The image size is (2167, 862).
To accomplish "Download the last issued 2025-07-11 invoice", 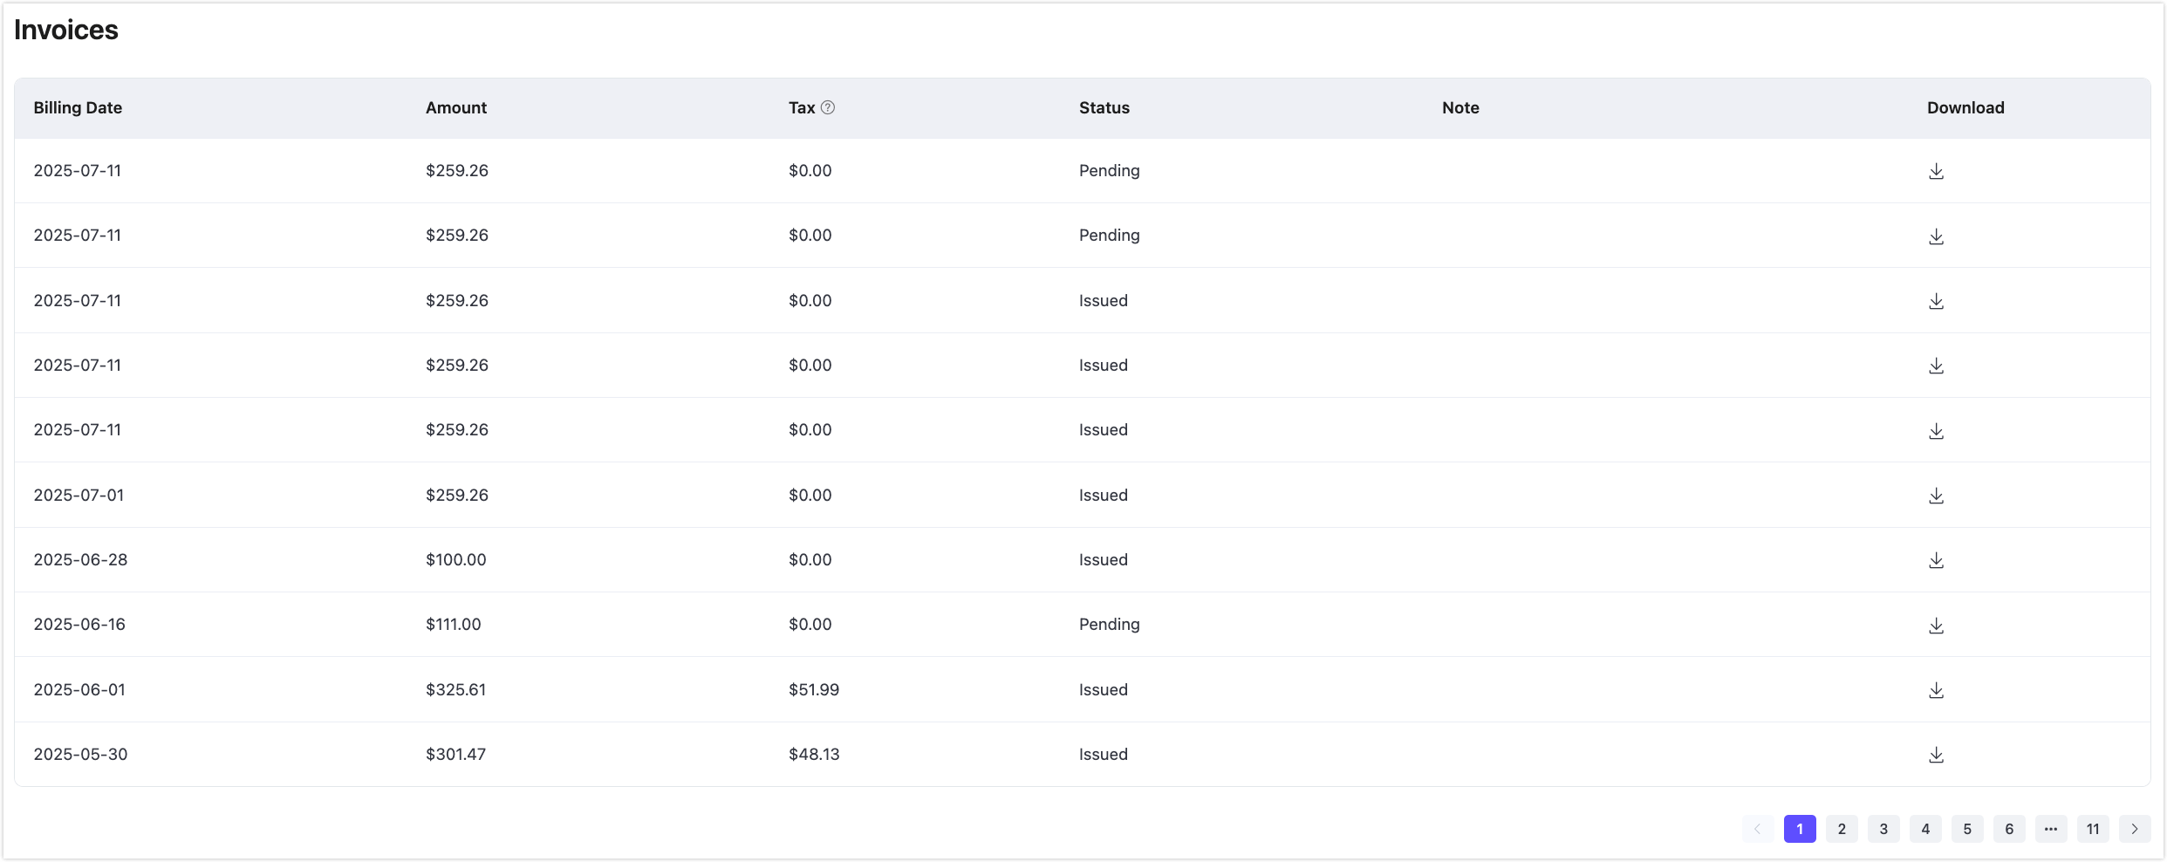I will pyautogui.click(x=1936, y=430).
